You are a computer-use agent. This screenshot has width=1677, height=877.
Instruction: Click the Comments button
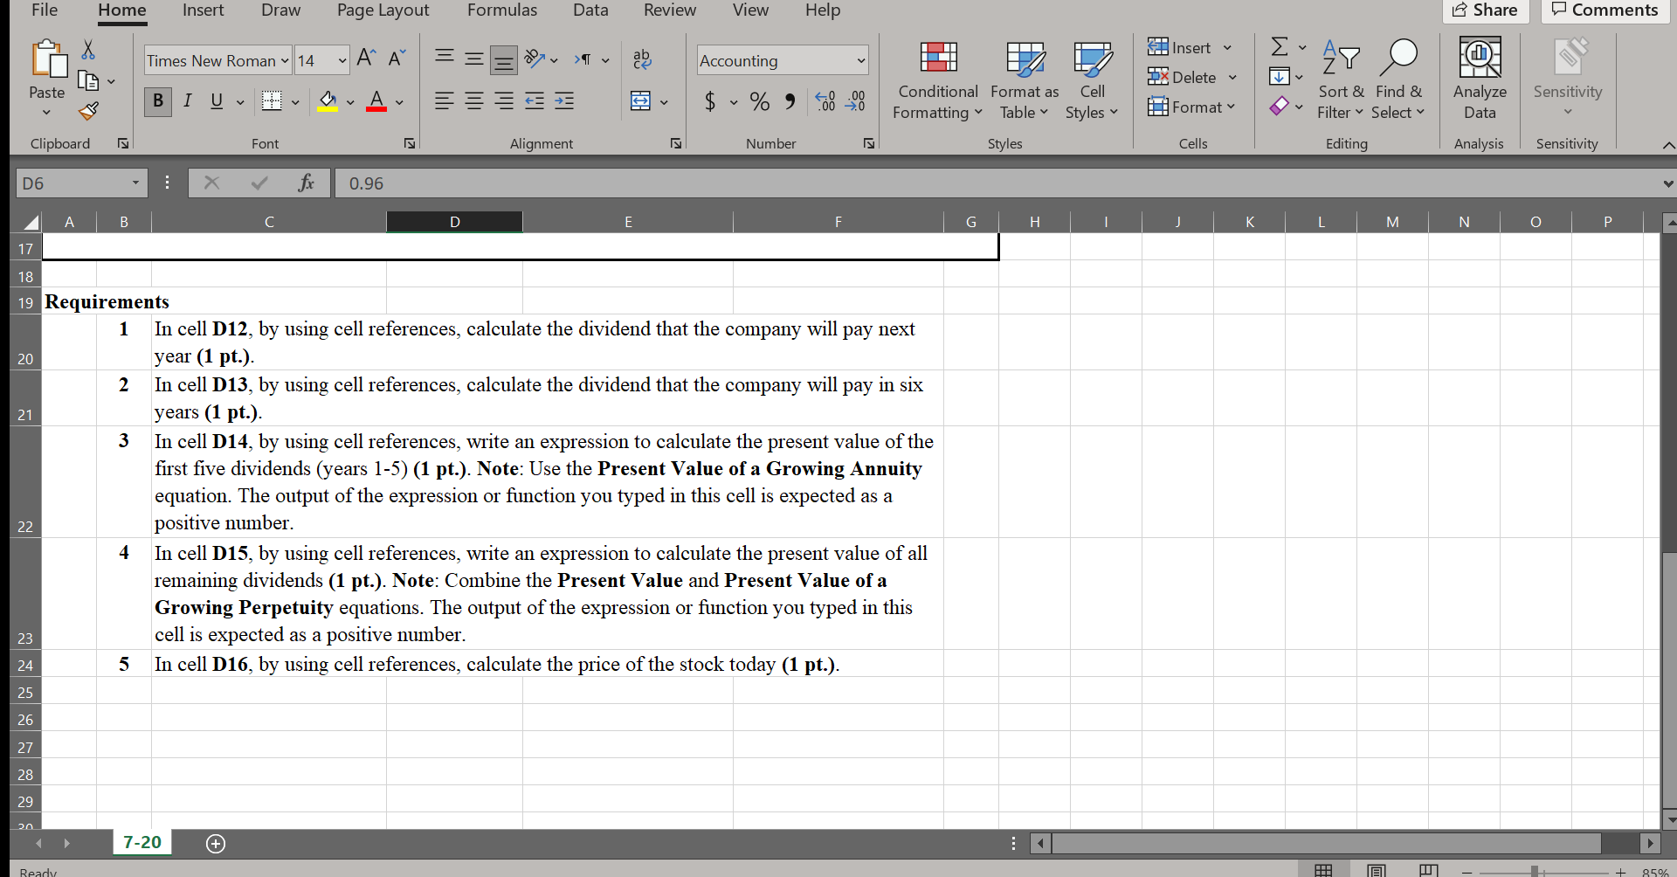pos(1605,10)
